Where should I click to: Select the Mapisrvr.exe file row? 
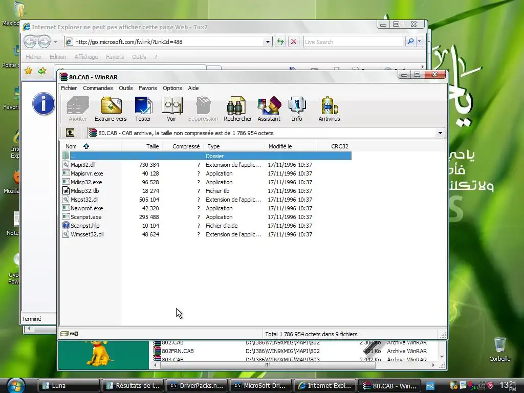click(206, 173)
